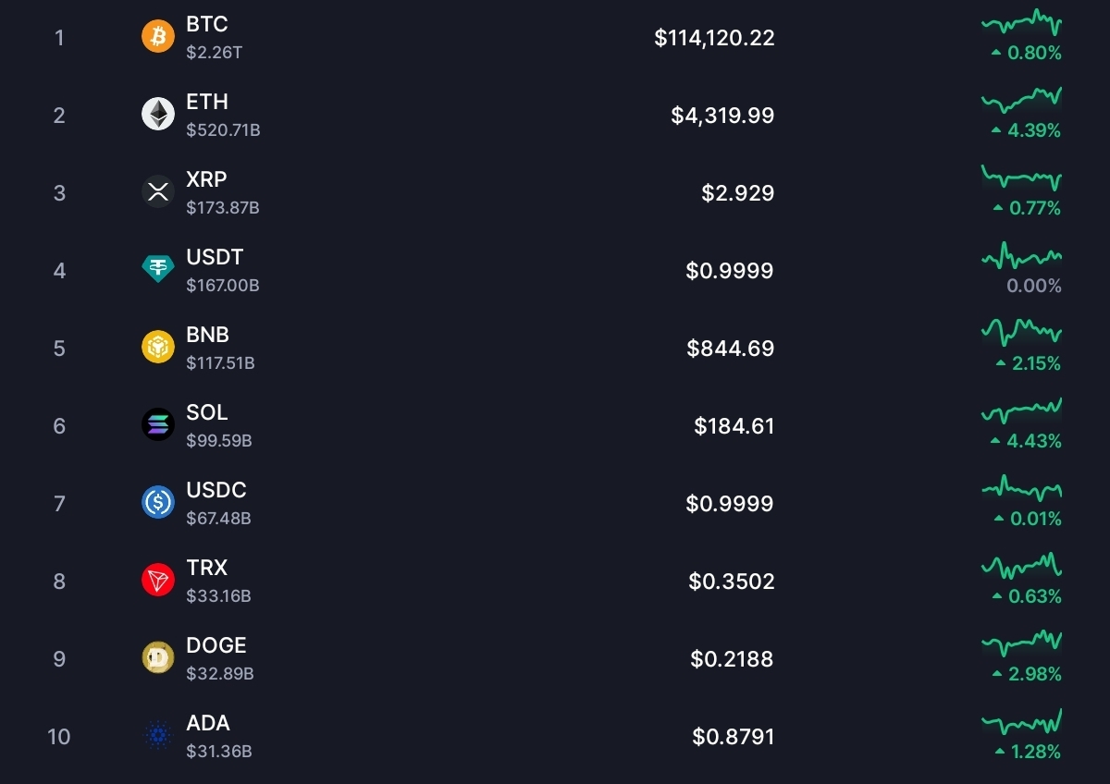Click the Ethereum diamond icon

(157, 115)
